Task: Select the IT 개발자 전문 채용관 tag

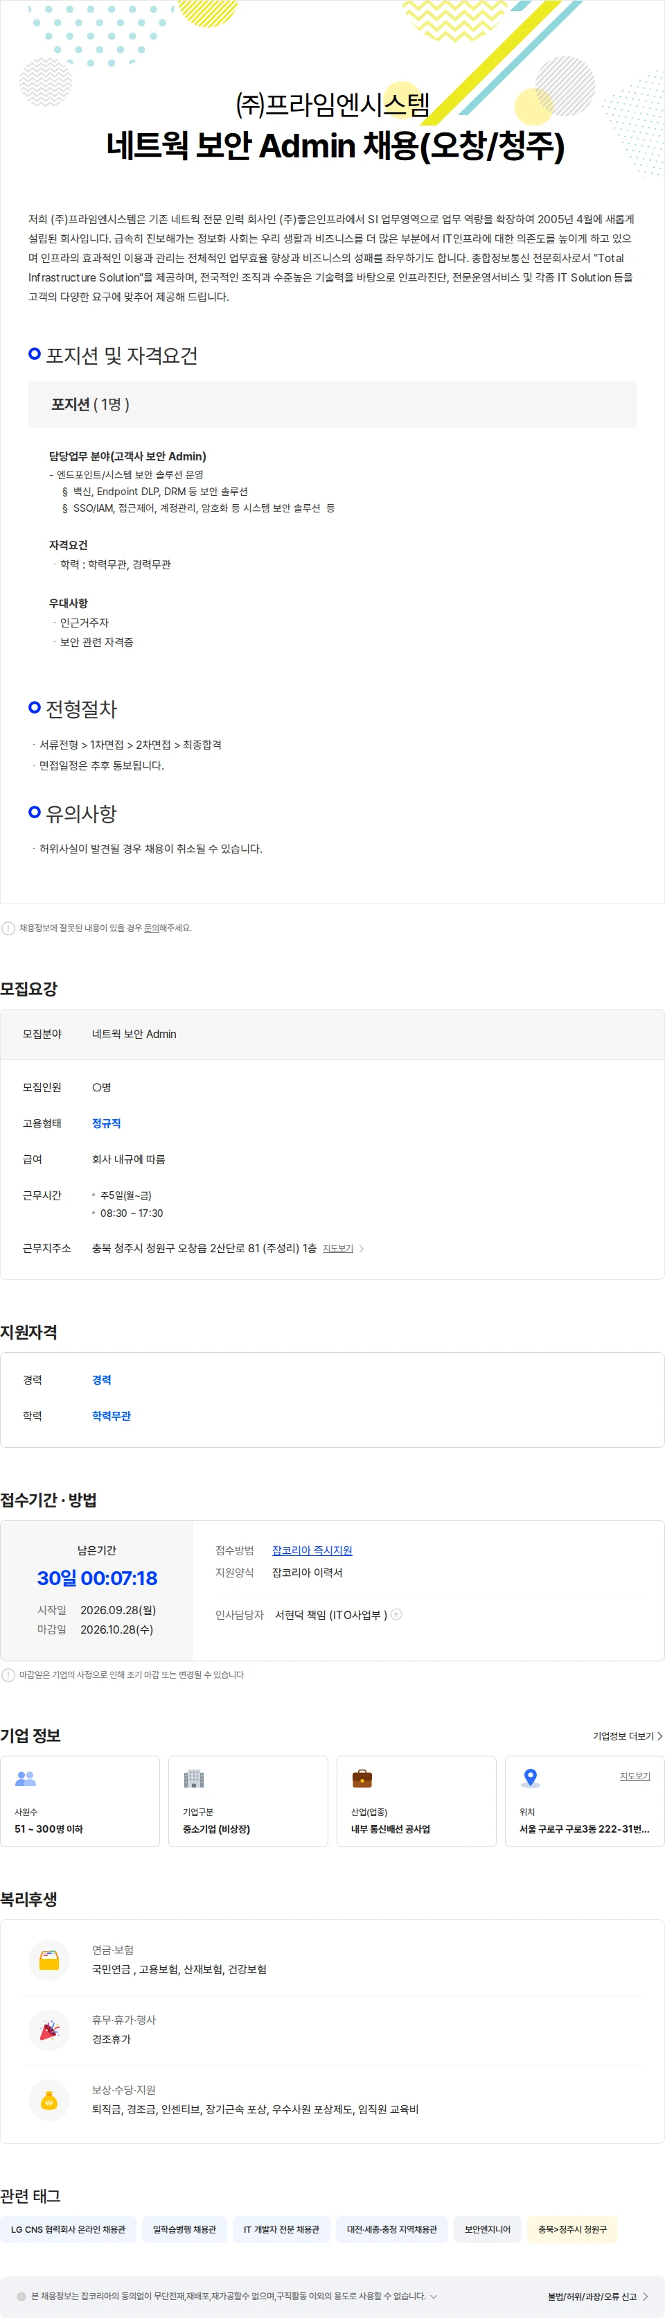Action: tap(281, 2229)
